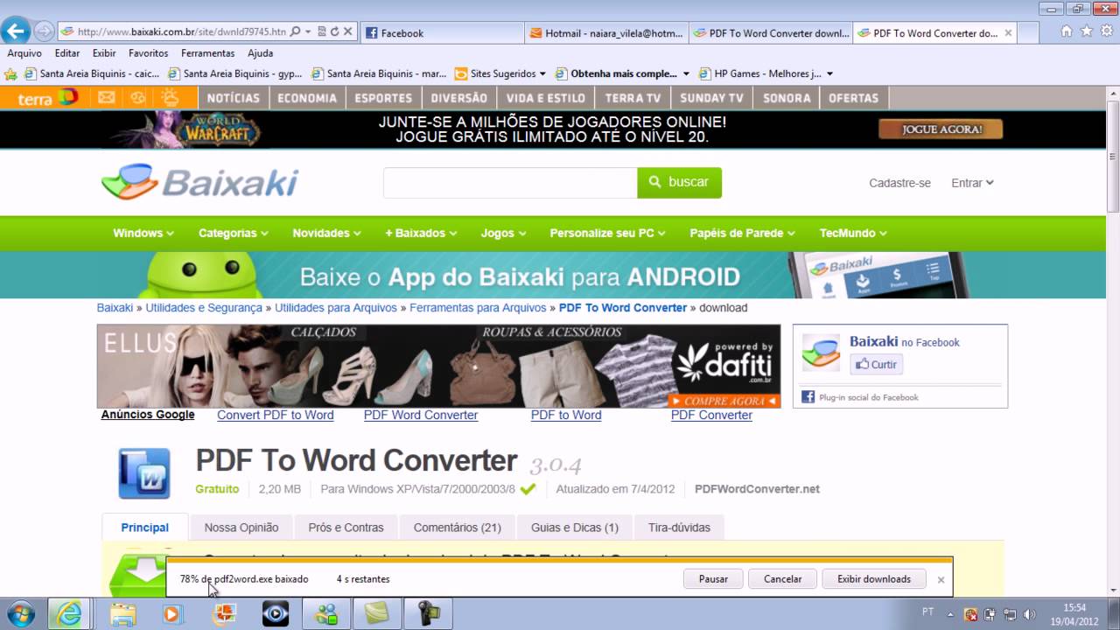The width and height of the screenshot is (1120, 630).
Task: Open Terra weather sun icon
Action: pyautogui.click(x=170, y=97)
